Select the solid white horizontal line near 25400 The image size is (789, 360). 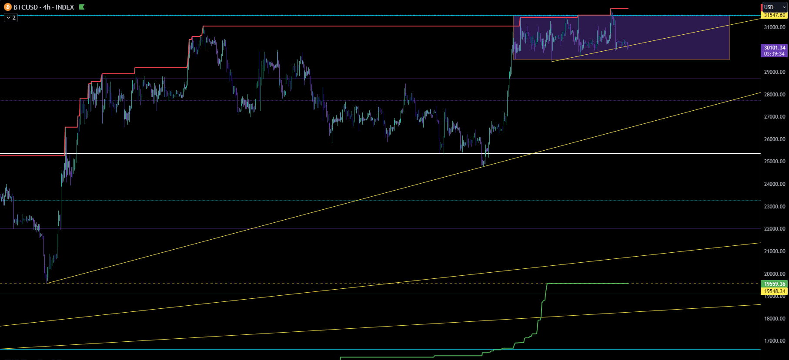point(380,154)
